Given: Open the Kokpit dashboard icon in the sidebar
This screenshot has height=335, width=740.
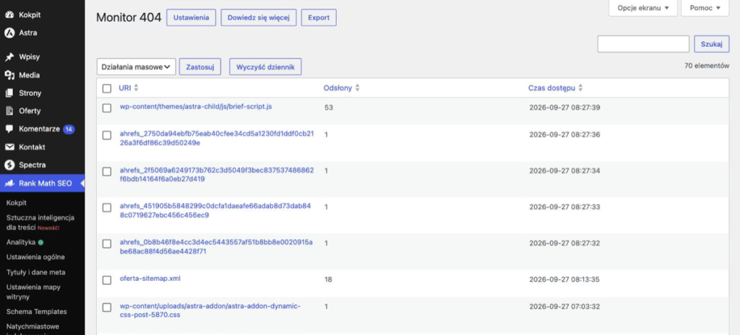Looking at the screenshot, I should coord(9,15).
